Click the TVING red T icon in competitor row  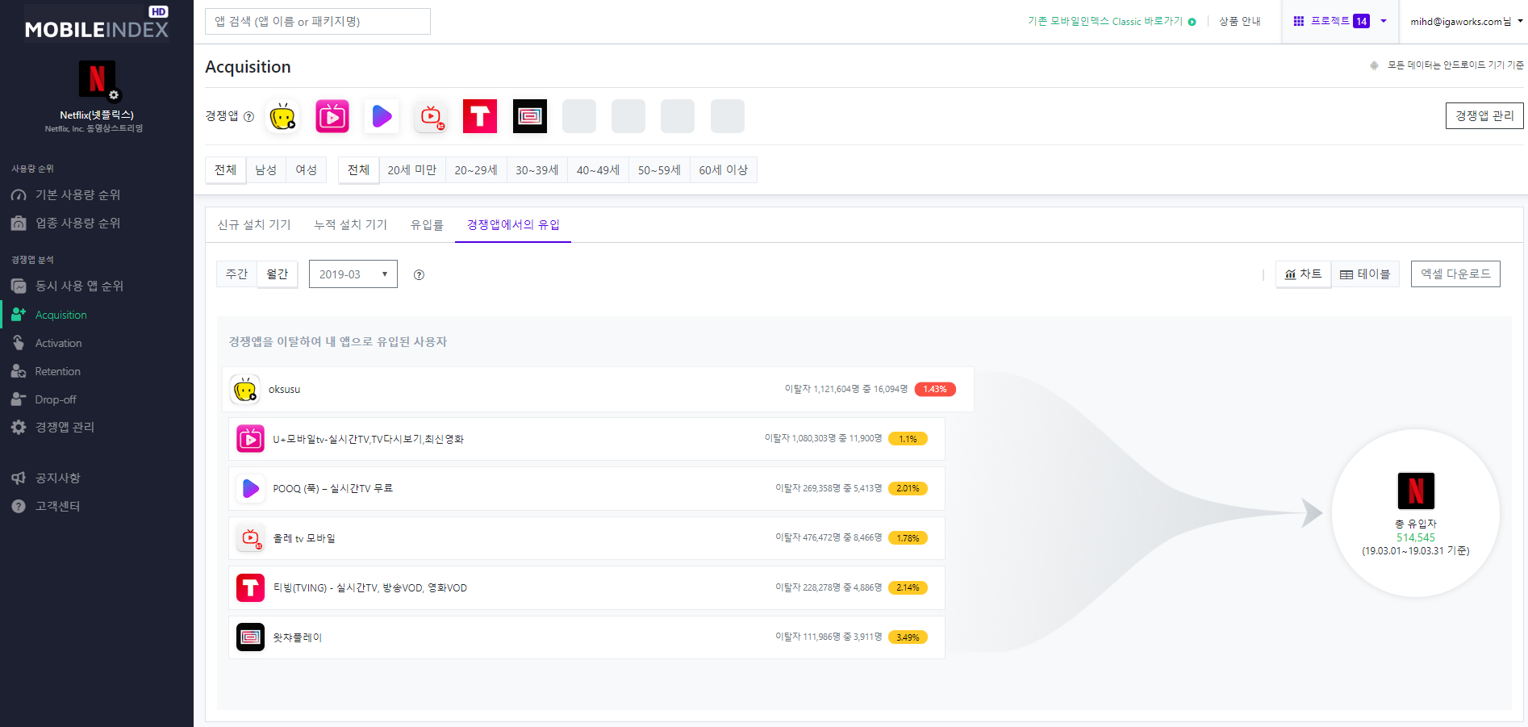480,116
